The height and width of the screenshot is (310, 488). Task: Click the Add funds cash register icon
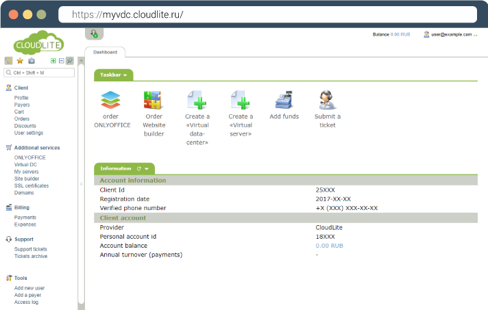284,100
